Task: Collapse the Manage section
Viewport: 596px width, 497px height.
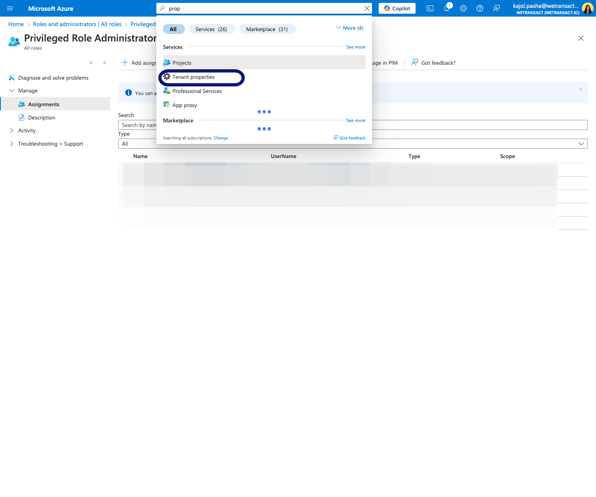Action: click(x=12, y=90)
